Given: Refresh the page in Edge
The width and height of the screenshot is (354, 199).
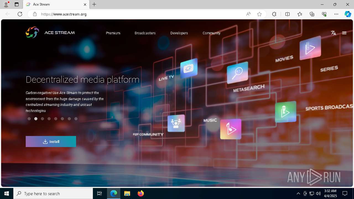Looking at the screenshot, I should point(20,14).
